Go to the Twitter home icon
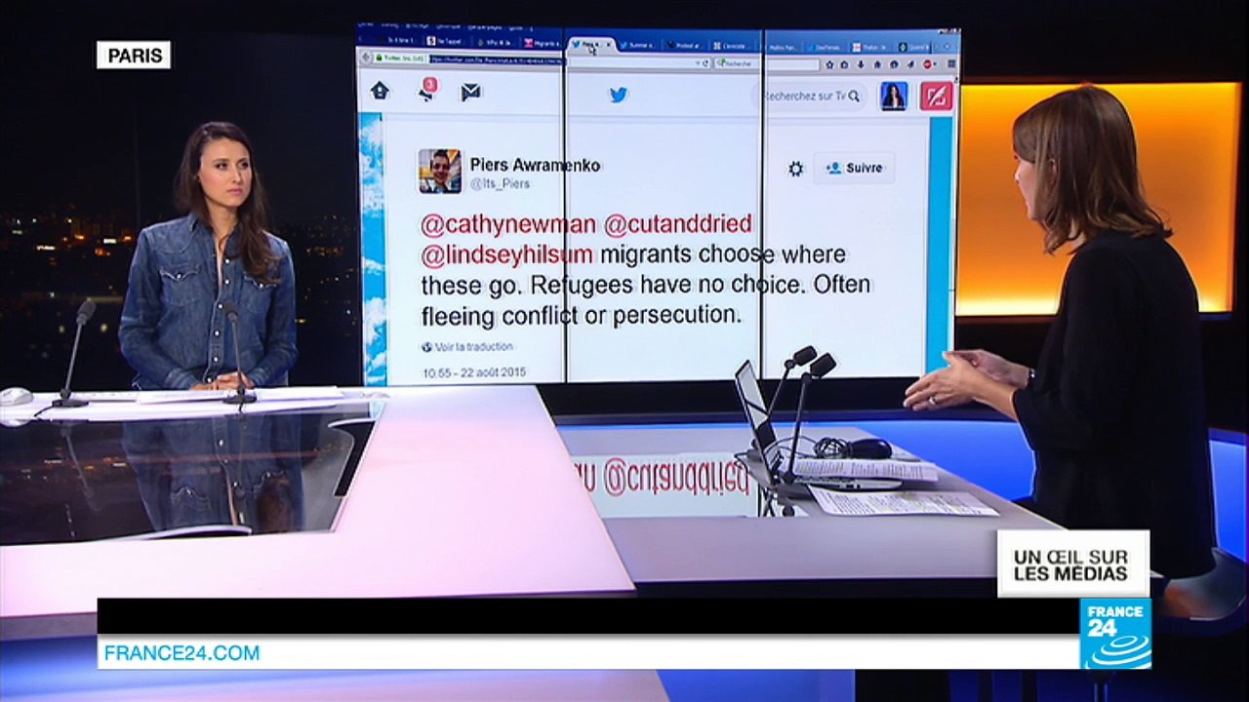The width and height of the screenshot is (1249, 702). [380, 91]
